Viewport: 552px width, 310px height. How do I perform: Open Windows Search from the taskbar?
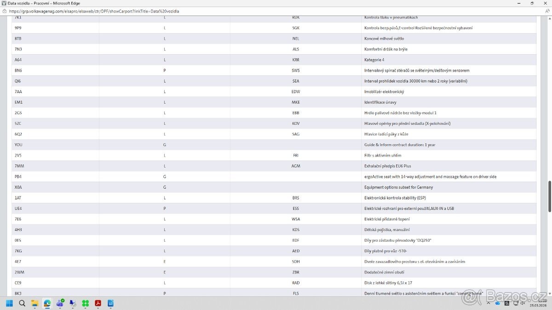[x=22, y=303]
